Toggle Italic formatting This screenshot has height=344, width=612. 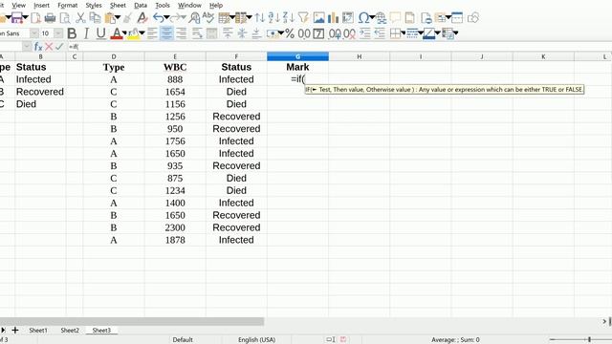(x=86, y=33)
